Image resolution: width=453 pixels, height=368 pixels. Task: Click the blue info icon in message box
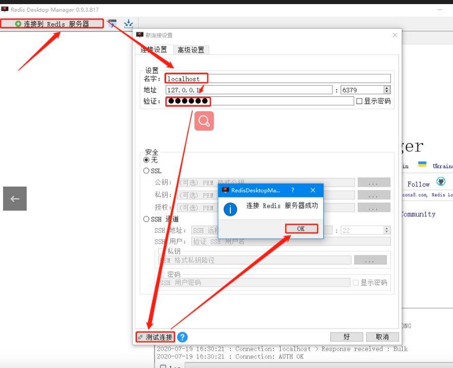pyautogui.click(x=230, y=209)
